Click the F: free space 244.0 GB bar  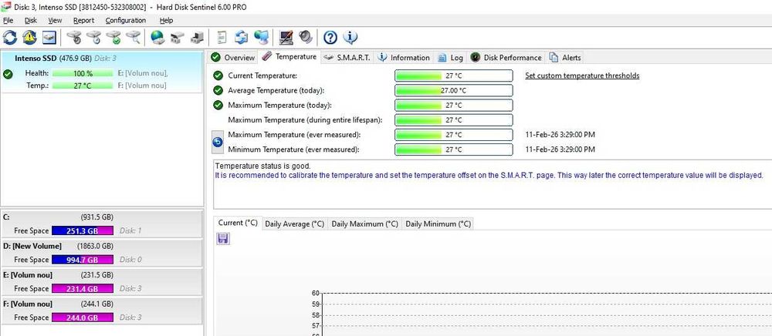[x=83, y=318]
